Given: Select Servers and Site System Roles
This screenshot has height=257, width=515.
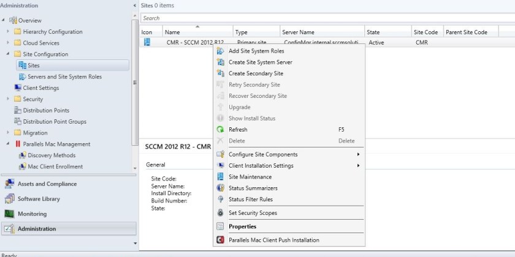Looking at the screenshot, I should pyautogui.click(x=64, y=77).
